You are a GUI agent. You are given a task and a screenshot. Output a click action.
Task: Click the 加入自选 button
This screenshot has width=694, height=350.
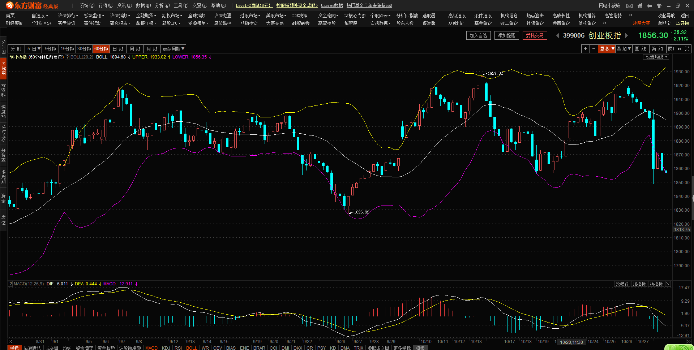478,35
